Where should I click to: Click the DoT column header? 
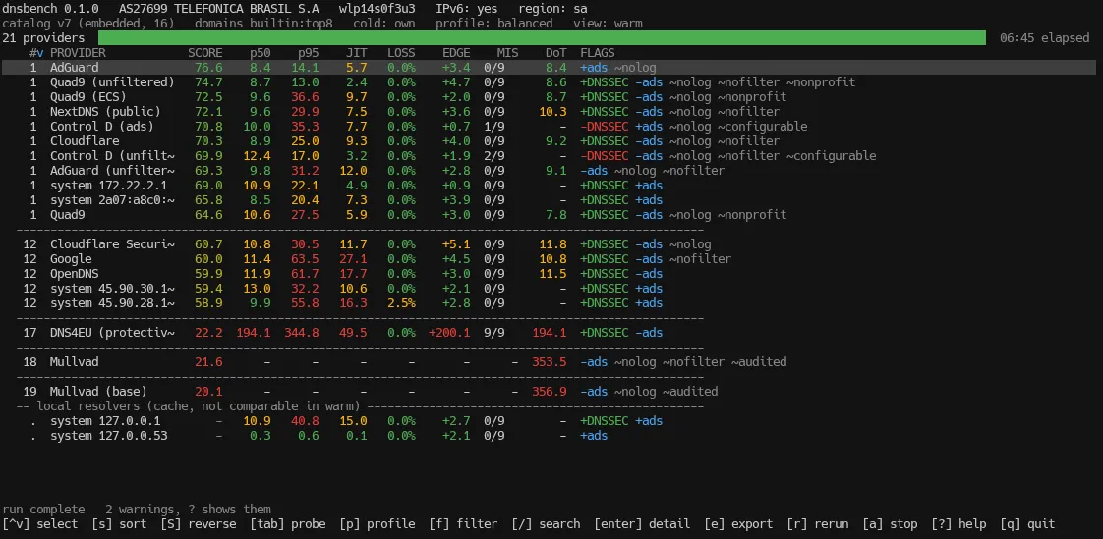(x=556, y=53)
